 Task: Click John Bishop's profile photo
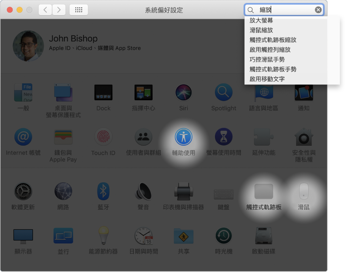click(28, 46)
